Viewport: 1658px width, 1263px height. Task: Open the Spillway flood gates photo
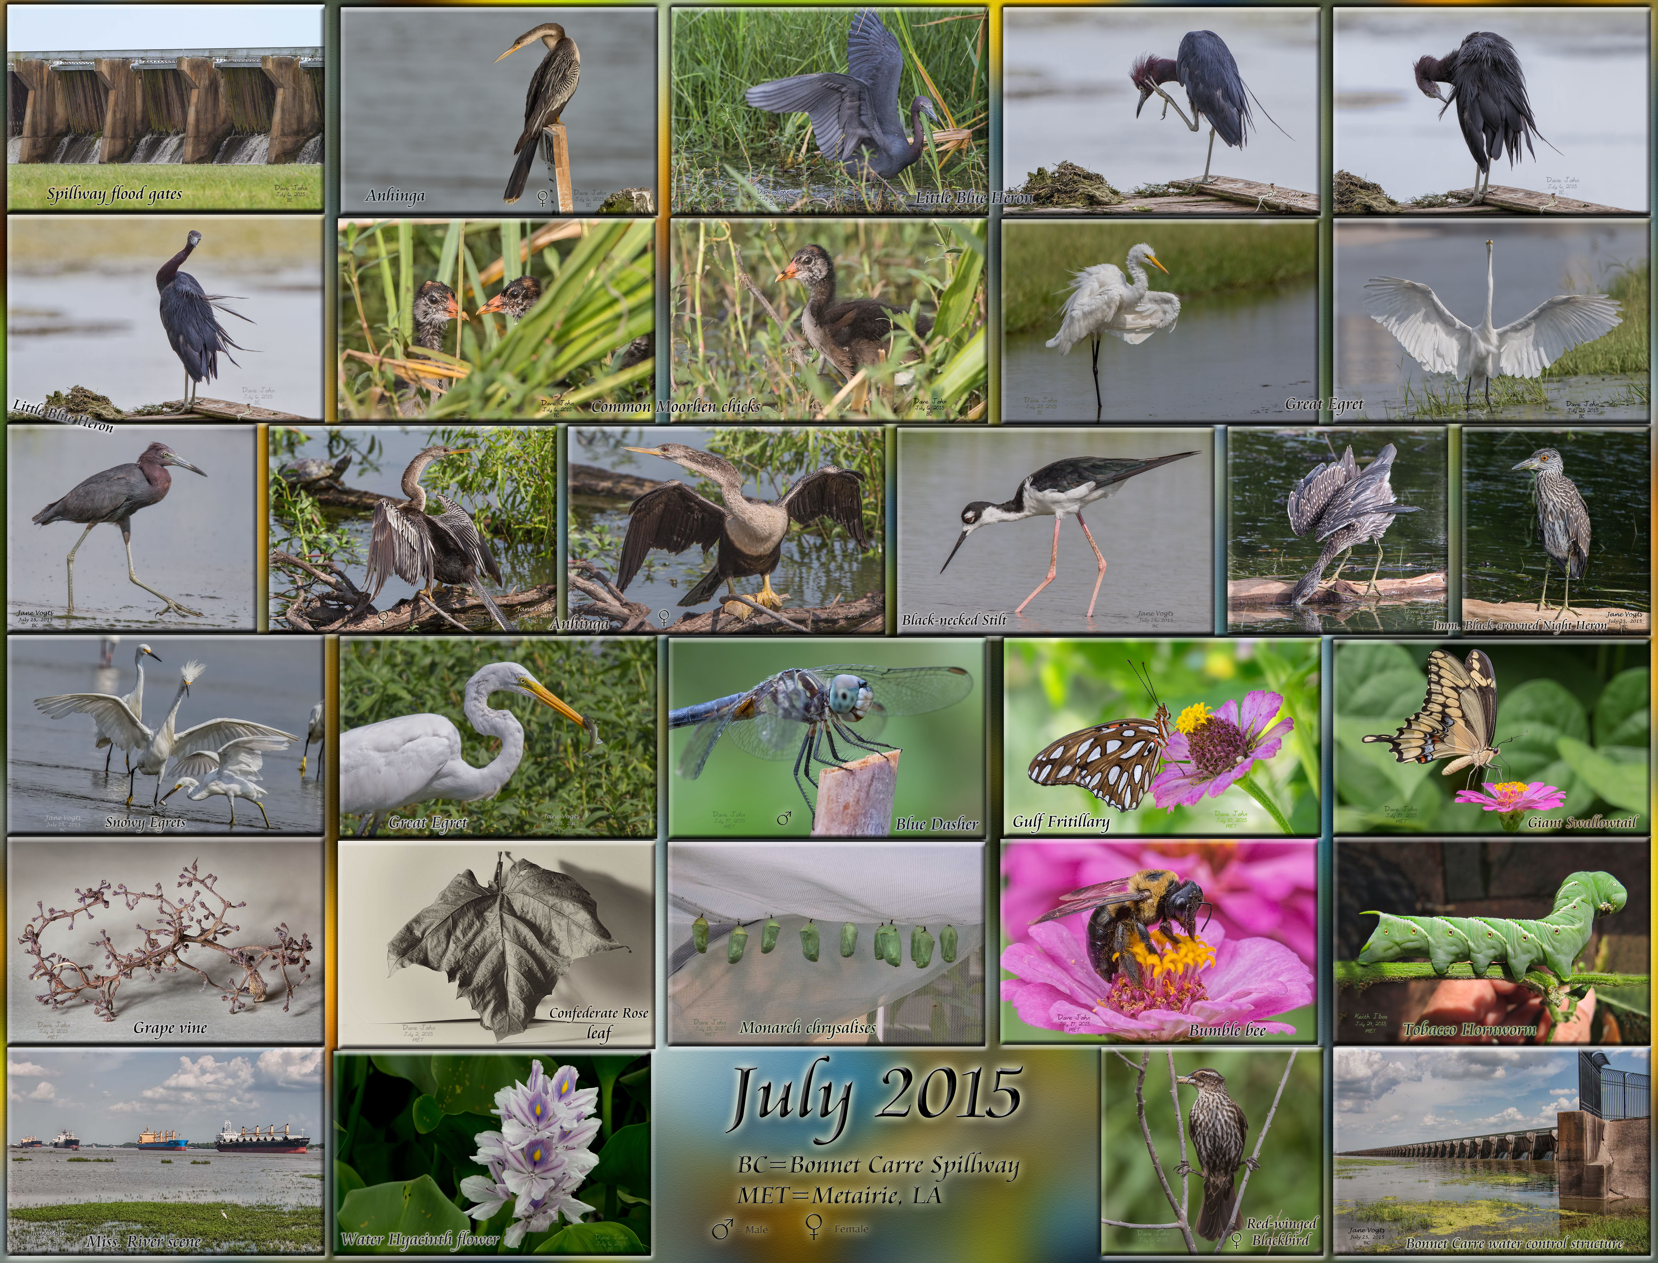(166, 108)
